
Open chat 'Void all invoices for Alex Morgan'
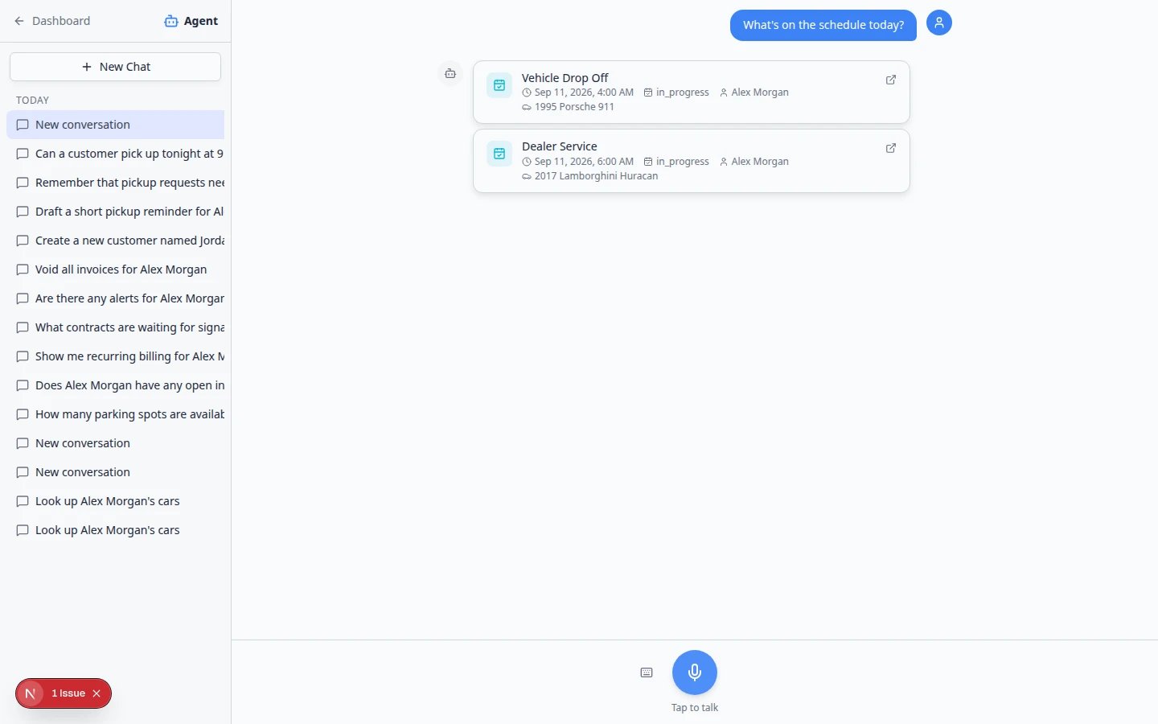[115, 269]
